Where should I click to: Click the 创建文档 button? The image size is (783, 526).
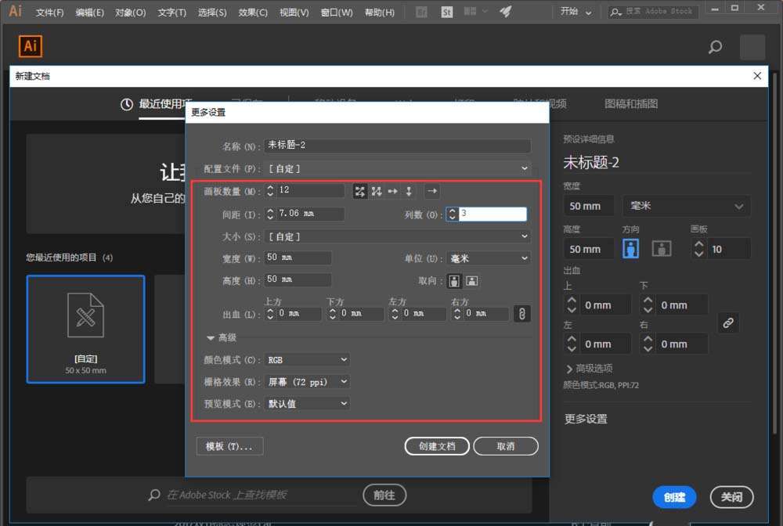click(x=437, y=446)
